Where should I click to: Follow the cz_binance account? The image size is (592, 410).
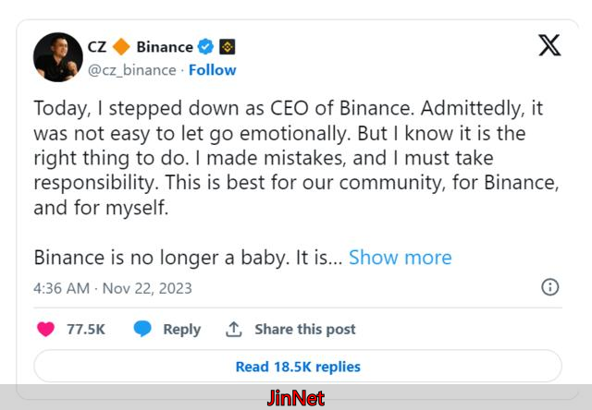212,70
